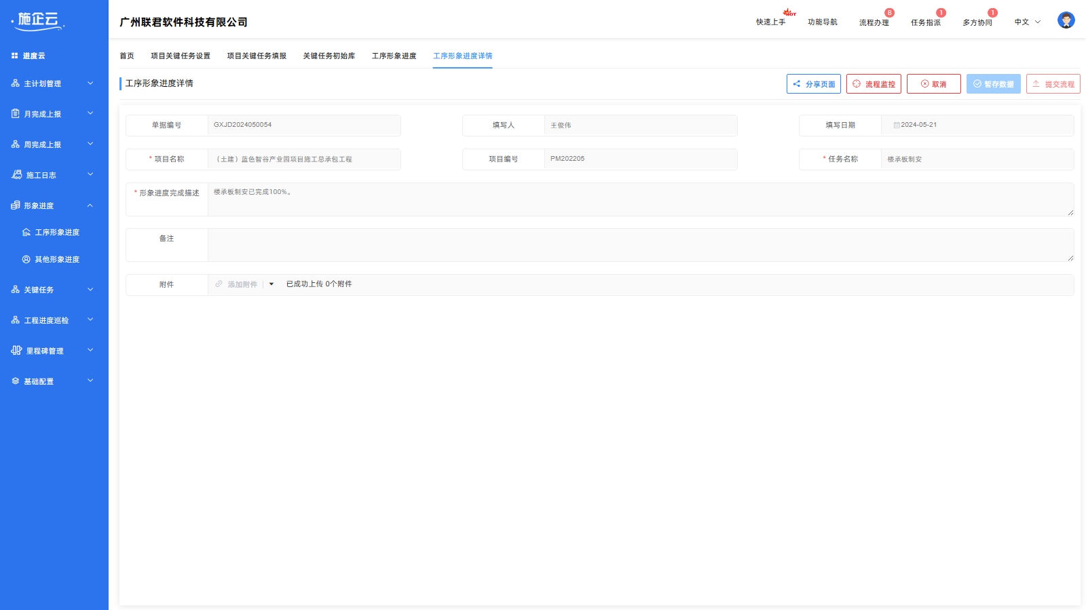Click the 基础配置 layers icon
The image size is (1086, 610).
click(16, 381)
